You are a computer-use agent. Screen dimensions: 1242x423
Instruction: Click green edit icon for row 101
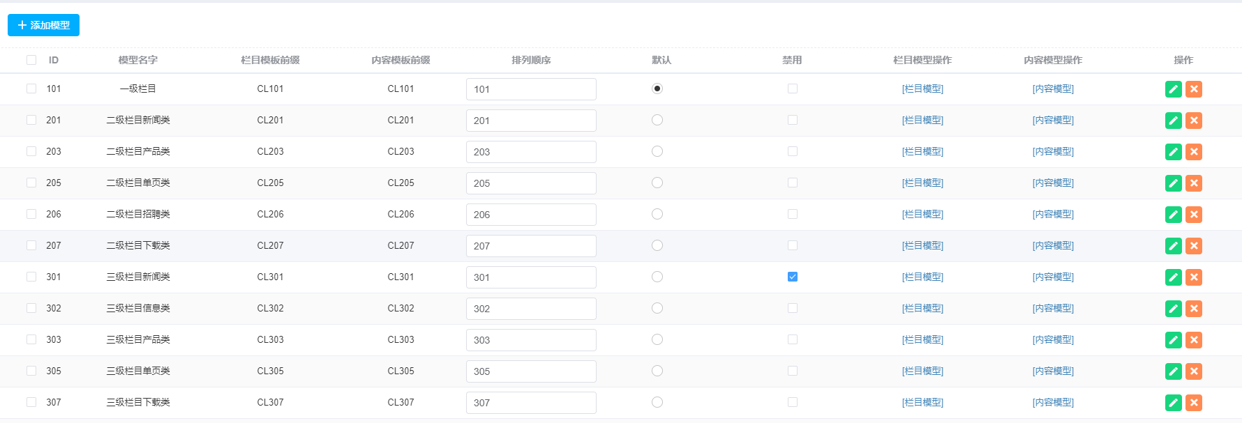pyautogui.click(x=1173, y=89)
